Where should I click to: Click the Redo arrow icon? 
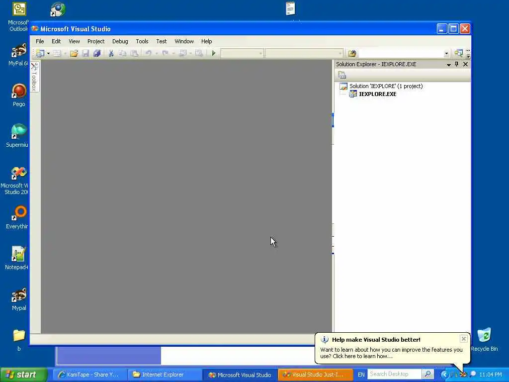coord(165,53)
